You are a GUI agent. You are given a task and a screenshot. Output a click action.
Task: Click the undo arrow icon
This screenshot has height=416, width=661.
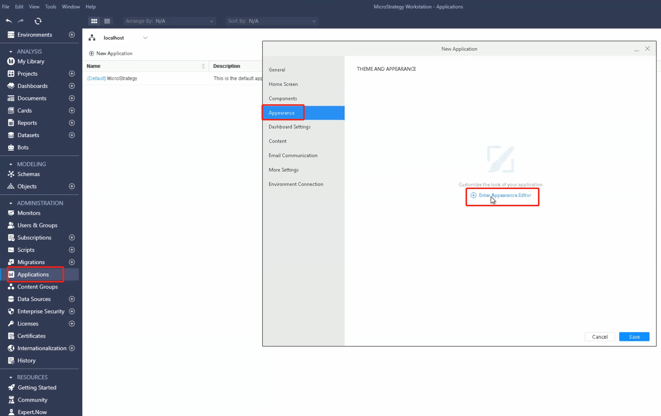pyautogui.click(x=9, y=21)
